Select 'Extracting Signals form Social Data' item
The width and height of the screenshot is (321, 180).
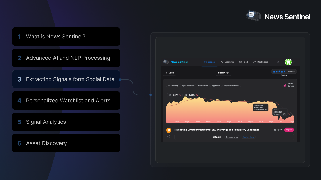click(x=66, y=79)
